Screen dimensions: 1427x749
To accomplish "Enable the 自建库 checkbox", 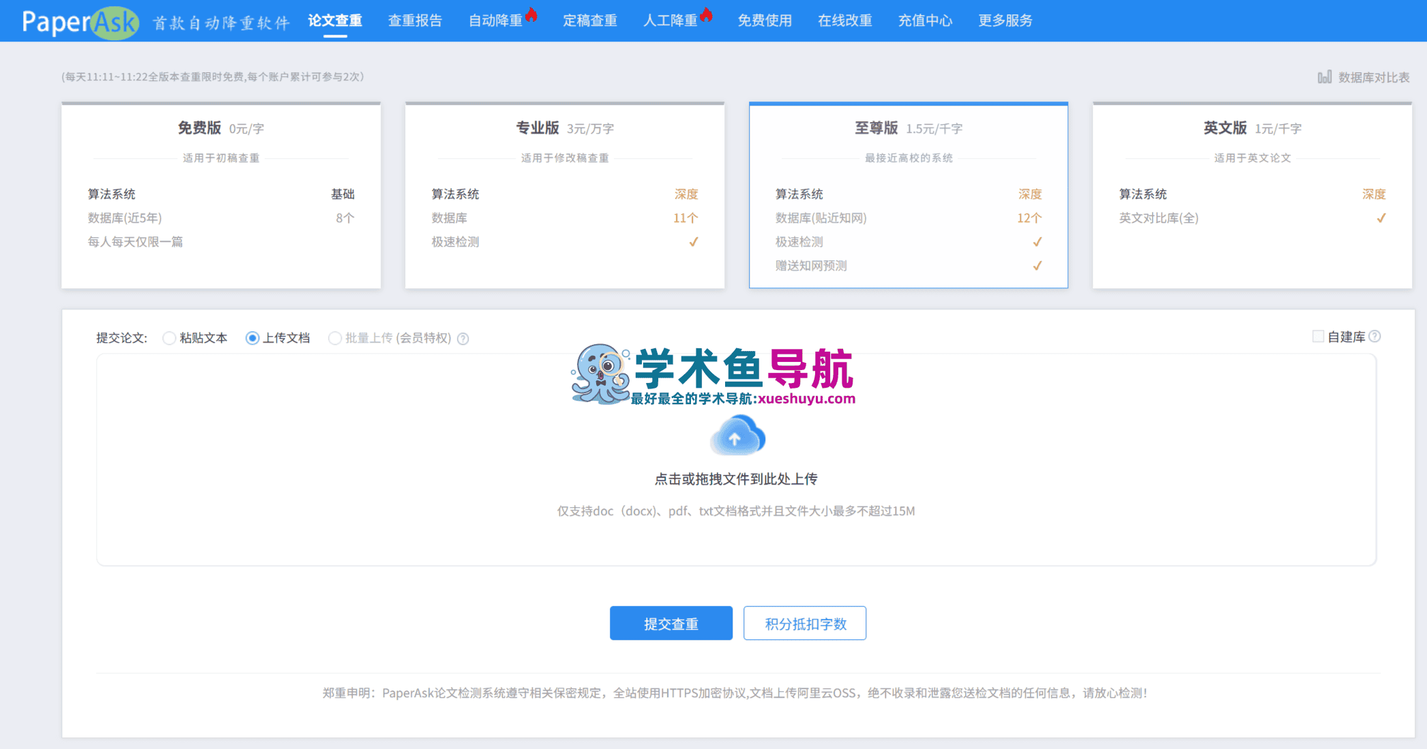I will pyautogui.click(x=1318, y=336).
